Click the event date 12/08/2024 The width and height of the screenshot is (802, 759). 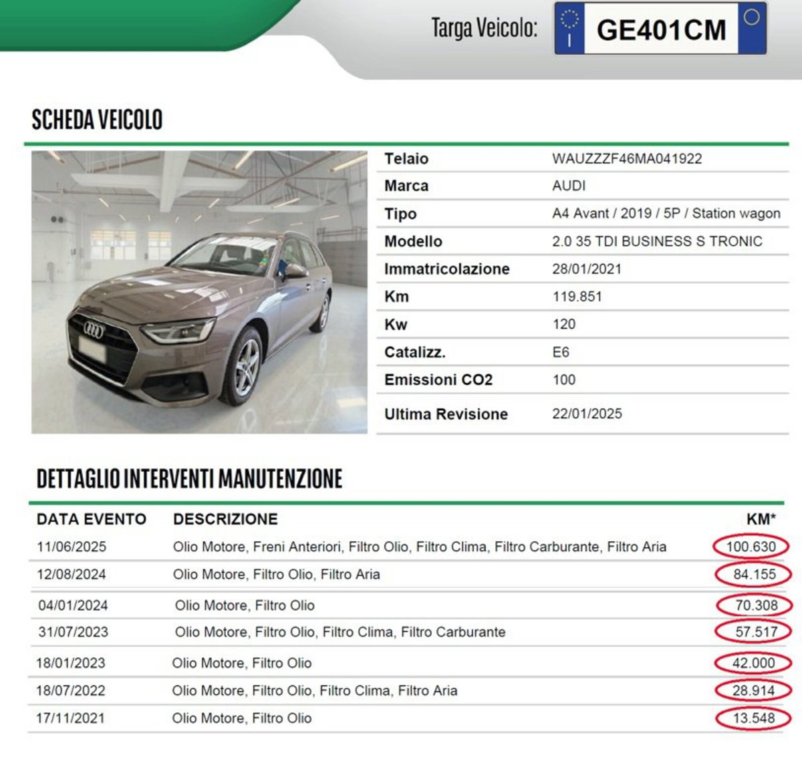coord(72,574)
